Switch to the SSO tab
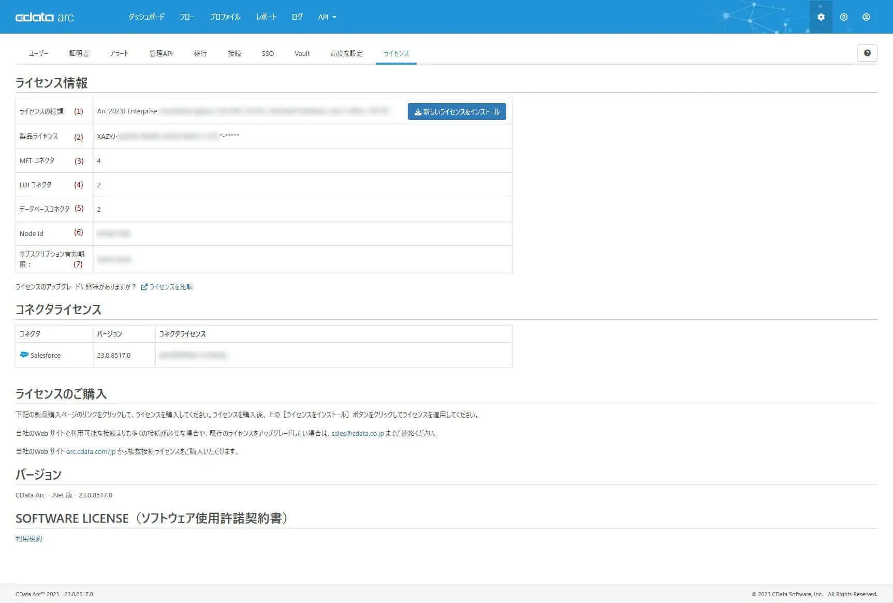This screenshot has width=893, height=603. pos(268,53)
